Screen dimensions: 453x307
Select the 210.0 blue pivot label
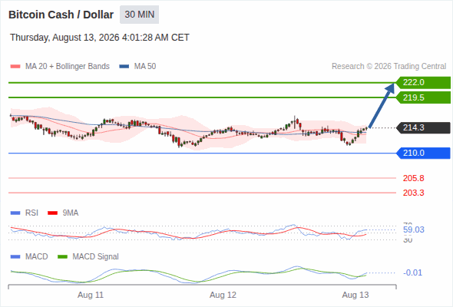423,153
